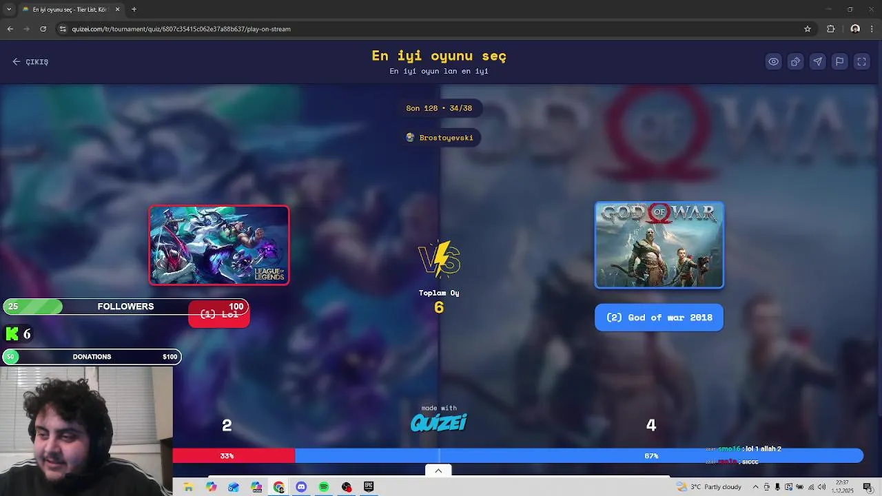
Task: Click the dice randomize icon
Action: [795, 61]
